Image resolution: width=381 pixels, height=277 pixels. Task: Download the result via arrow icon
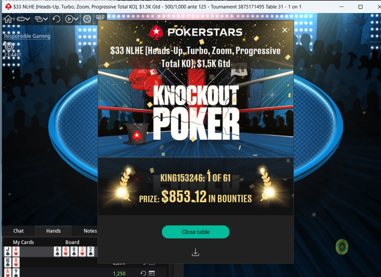coord(195,252)
